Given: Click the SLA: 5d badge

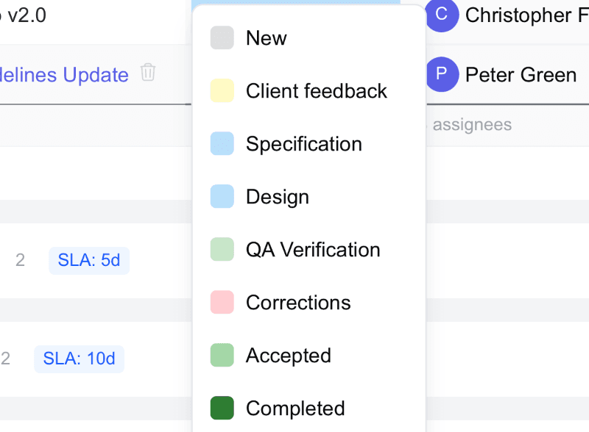Looking at the screenshot, I should 89,261.
